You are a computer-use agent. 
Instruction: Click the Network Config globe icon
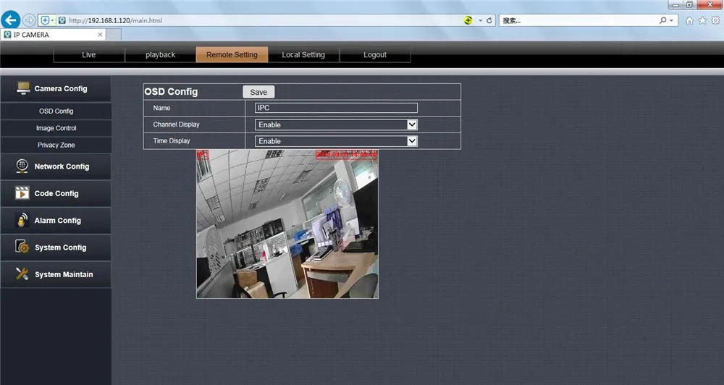22,166
